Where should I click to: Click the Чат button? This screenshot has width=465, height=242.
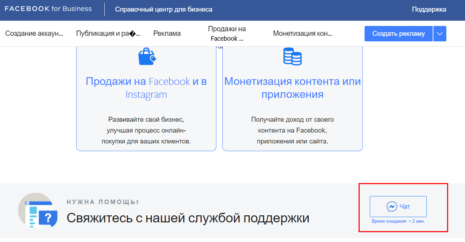(398, 207)
